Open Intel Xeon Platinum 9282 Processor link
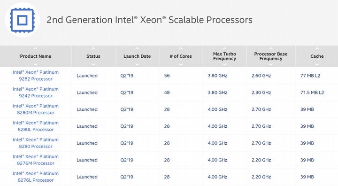 tap(36, 76)
